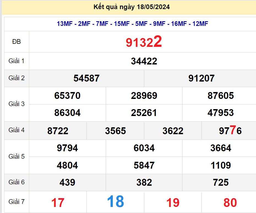Select the Giải 3 number 47953

point(220,113)
